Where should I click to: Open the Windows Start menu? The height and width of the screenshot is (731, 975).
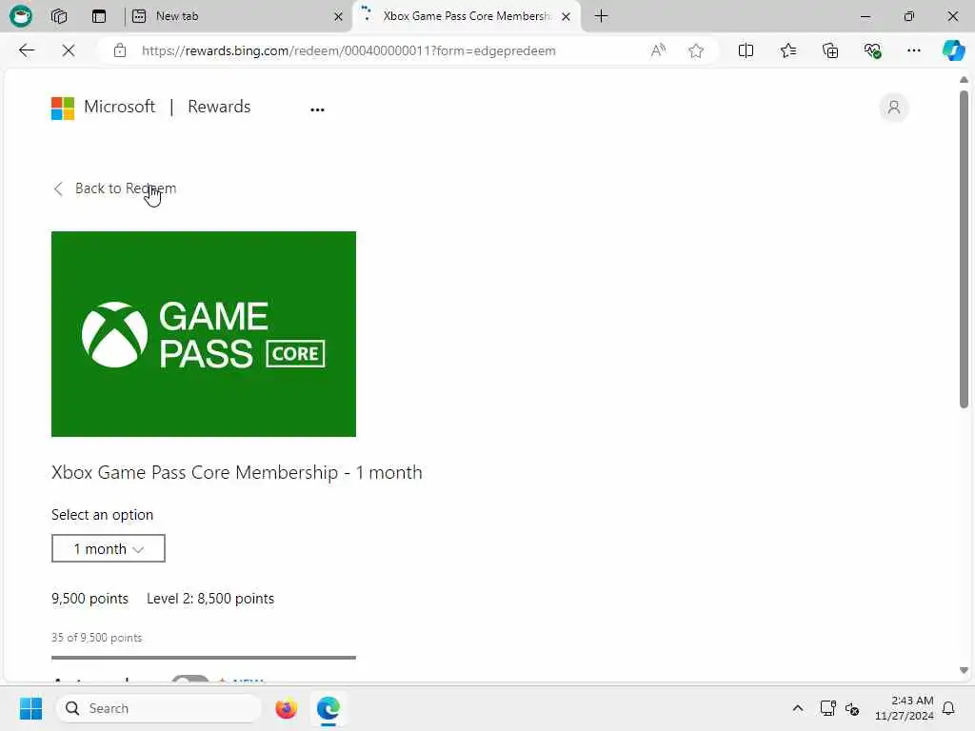[30, 708]
